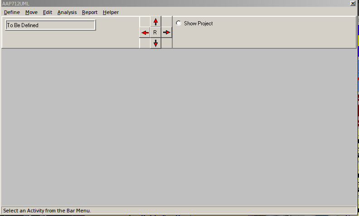Click blank cell left of the down arrow
The width and height of the screenshot is (359, 216).
point(145,43)
